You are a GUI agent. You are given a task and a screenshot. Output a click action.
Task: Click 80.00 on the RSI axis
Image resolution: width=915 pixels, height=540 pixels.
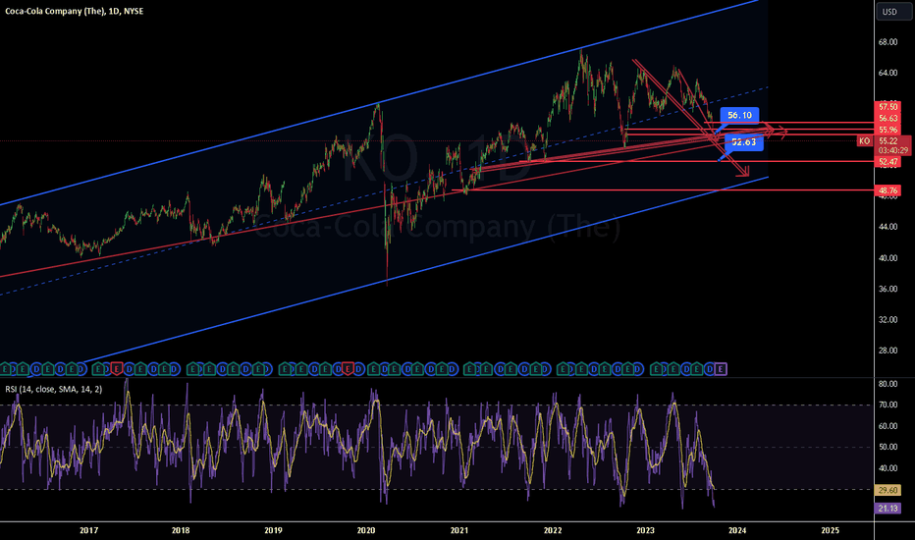(888, 384)
